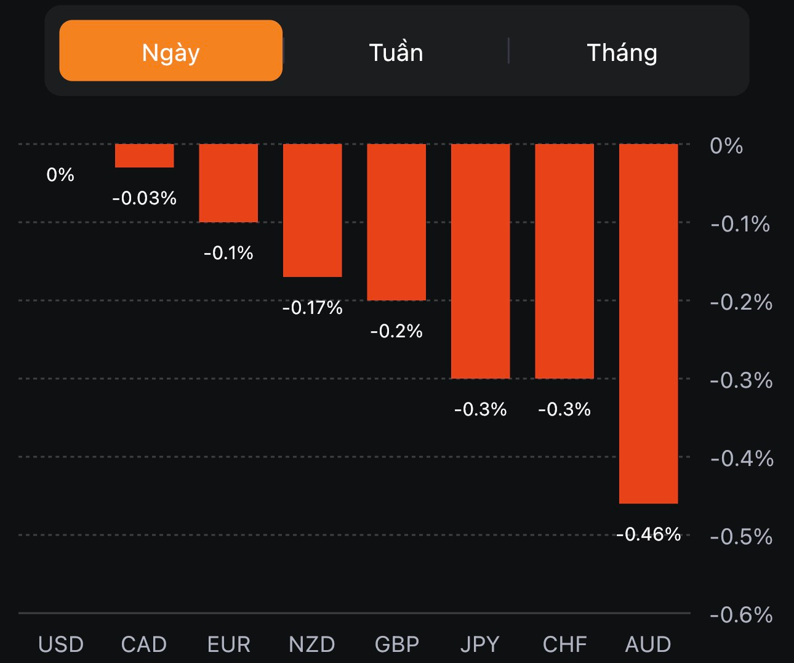
Task: Select the EUR red bar
Action: click(x=228, y=183)
